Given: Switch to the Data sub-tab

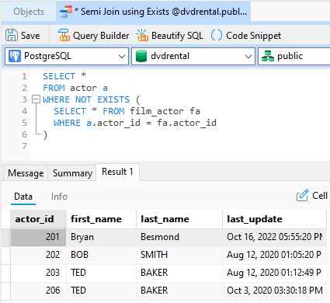Looking at the screenshot, I should pyautogui.click(x=23, y=197).
